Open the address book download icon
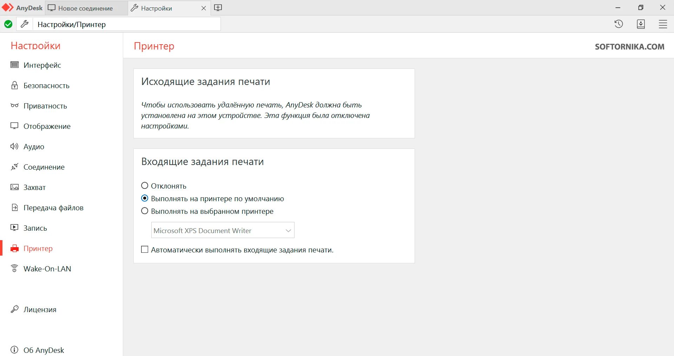The height and width of the screenshot is (356, 674). 641,24
